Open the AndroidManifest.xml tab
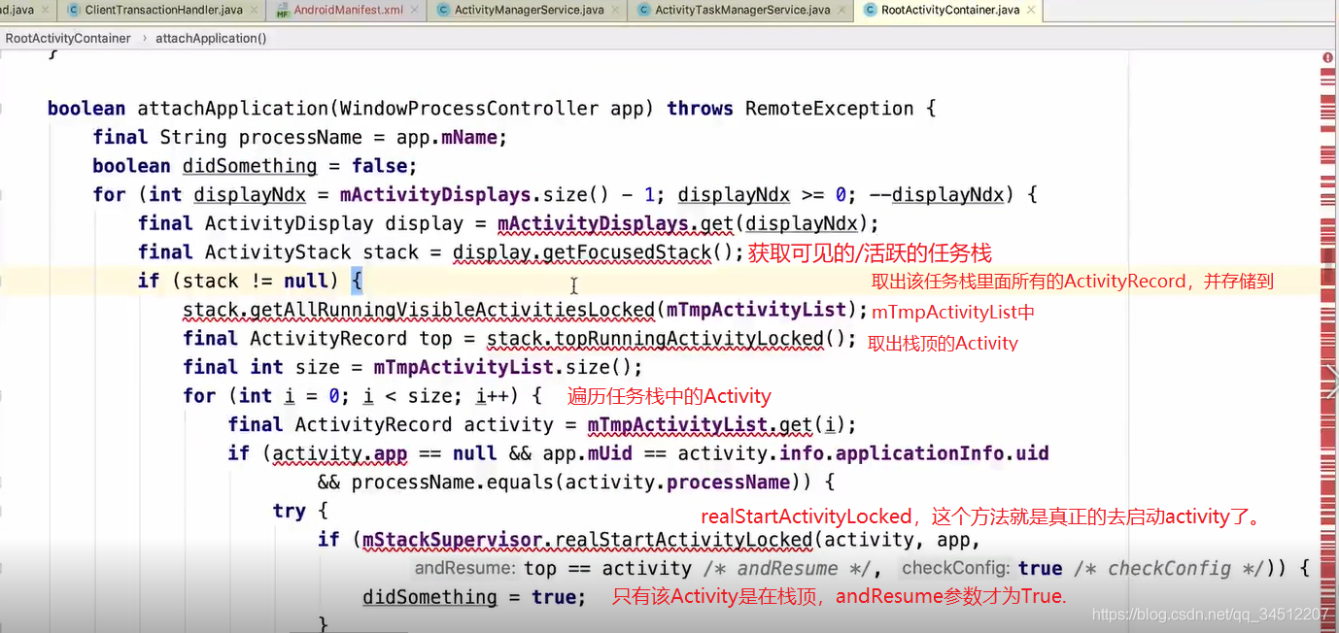 347,10
